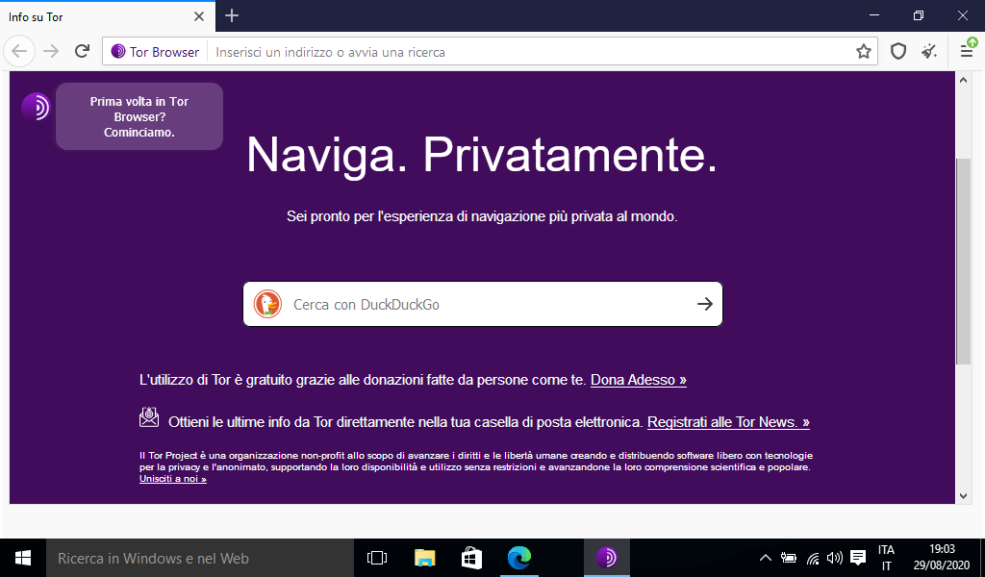This screenshot has width=985, height=577.
Task: Open Task View from the taskbar
Action: [x=377, y=558]
